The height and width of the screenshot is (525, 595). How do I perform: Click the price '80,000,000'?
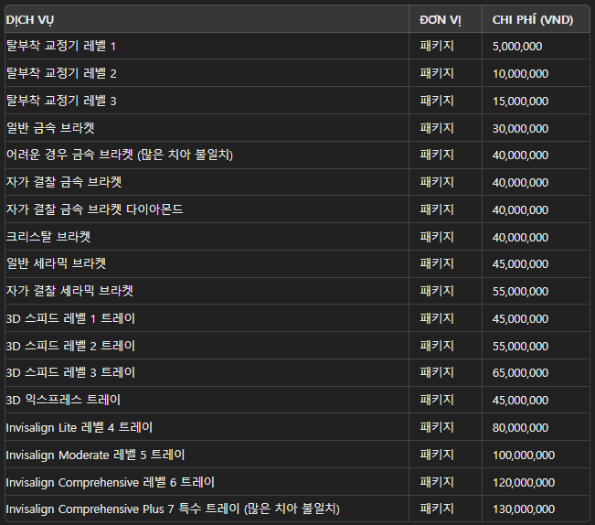coord(520,427)
